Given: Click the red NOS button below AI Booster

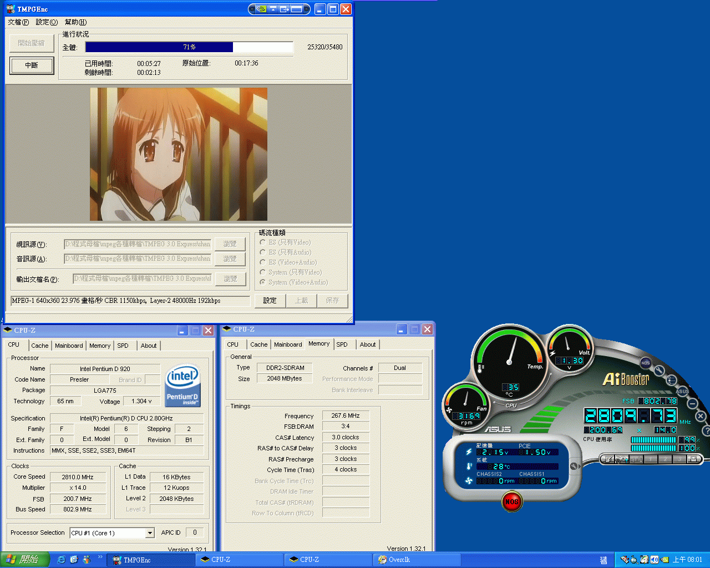Looking at the screenshot, I should pyautogui.click(x=511, y=502).
